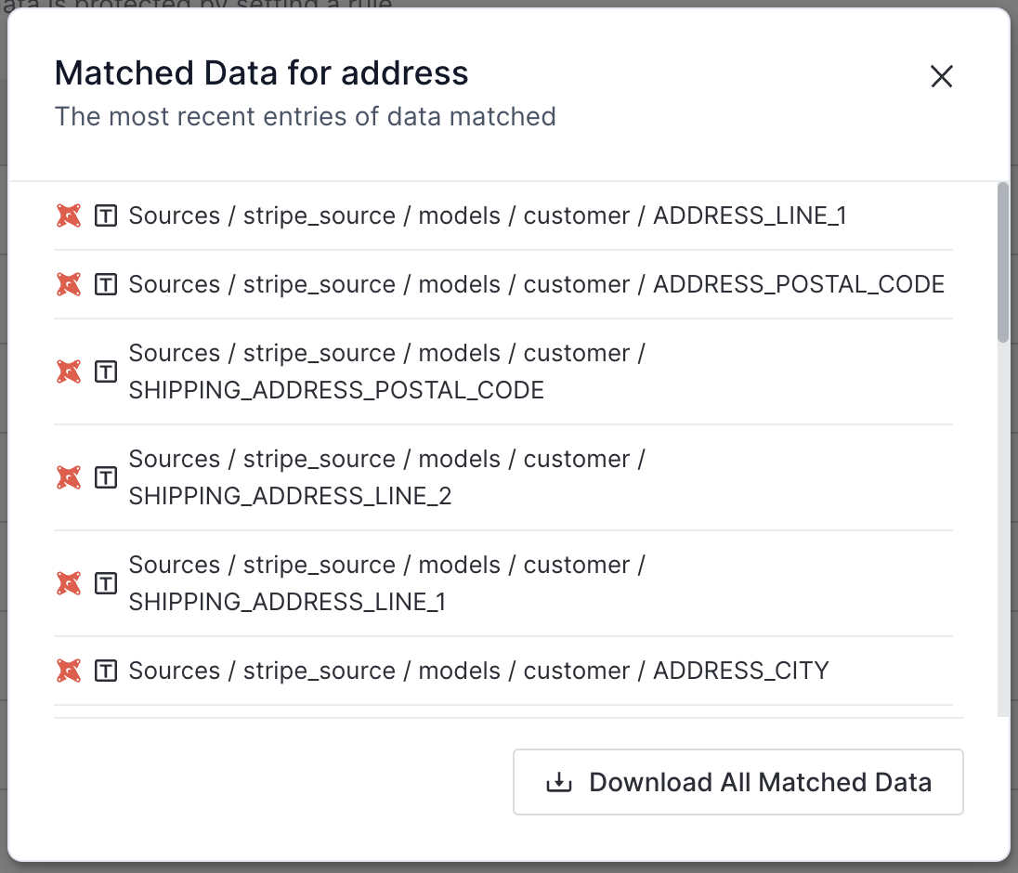Viewport: 1018px width, 873px height.
Task: Click the text type icon for ADDRESS_POSTAL_CODE
Action: pyautogui.click(x=106, y=285)
